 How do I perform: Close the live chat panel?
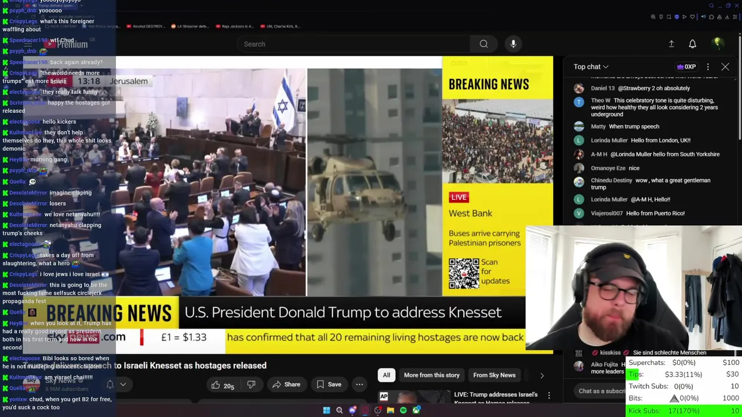pos(725,67)
